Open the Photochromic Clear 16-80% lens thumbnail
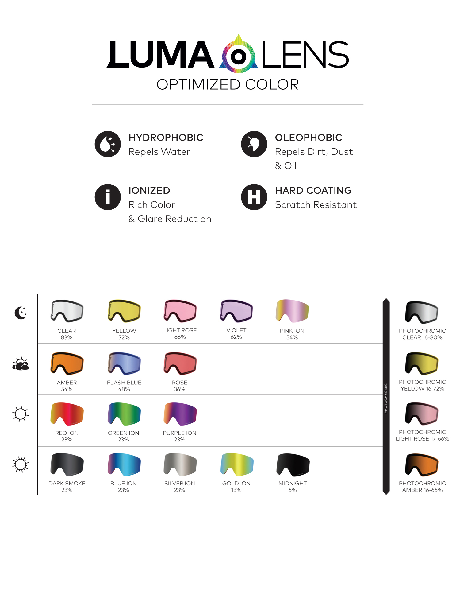 [422, 312]
